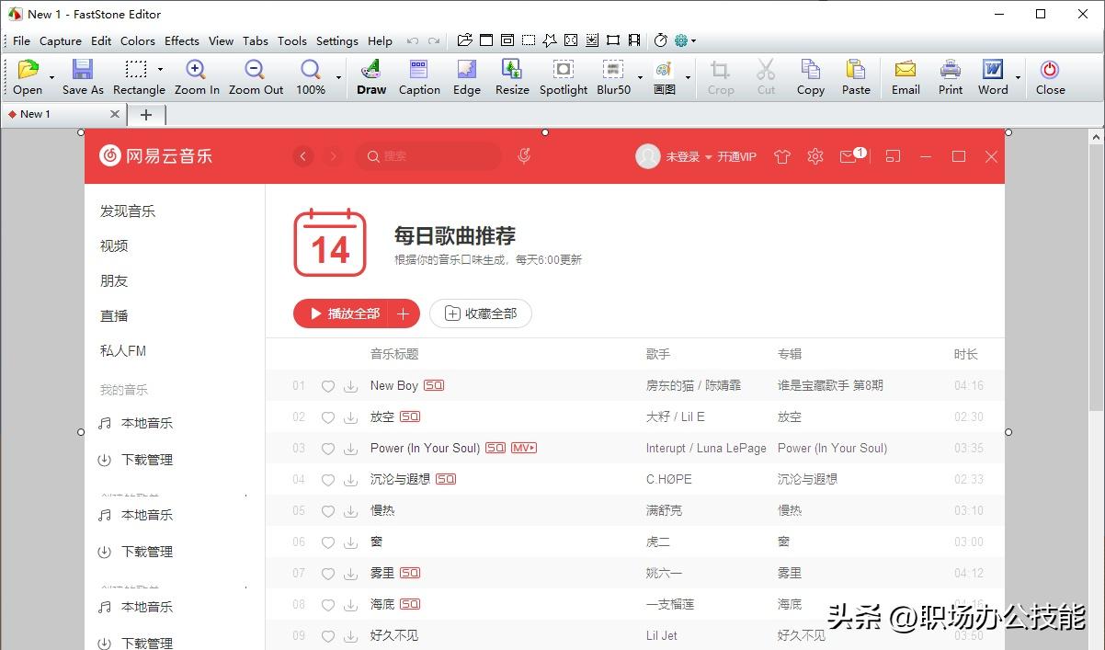Select the Crop tool

click(x=720, y=74)
